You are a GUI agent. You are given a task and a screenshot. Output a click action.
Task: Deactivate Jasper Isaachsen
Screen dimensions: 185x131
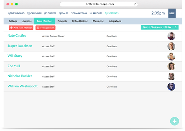click(112, 46)
